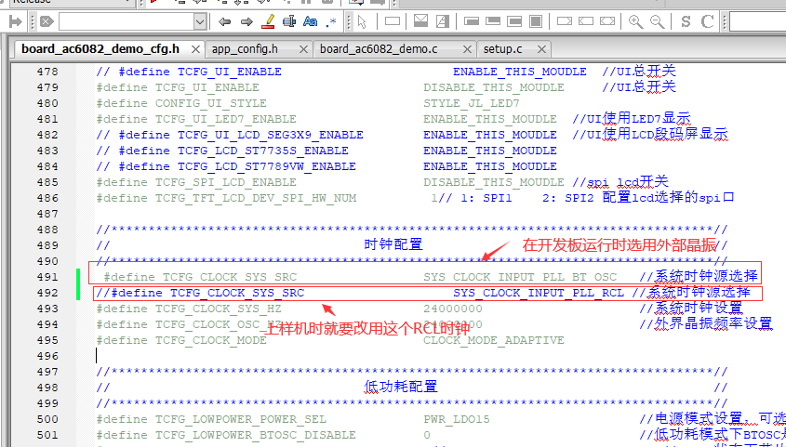Go to next search match arrow

[246, 21]
